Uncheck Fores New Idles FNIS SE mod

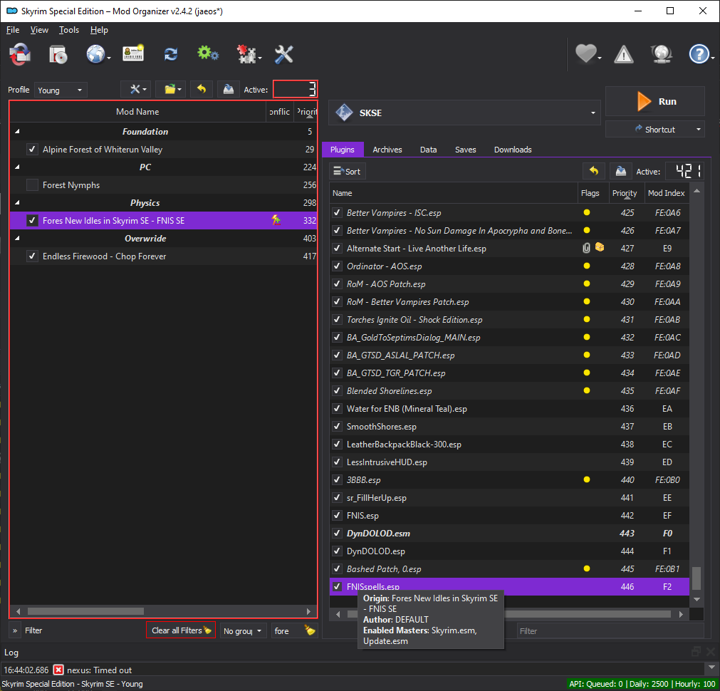point(32,221)
